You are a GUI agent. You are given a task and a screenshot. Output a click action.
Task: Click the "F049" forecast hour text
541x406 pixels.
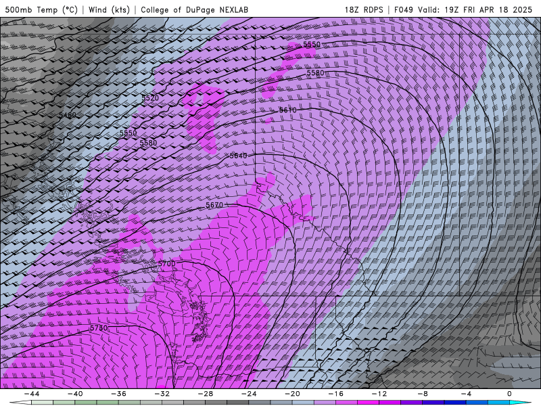tap(404, 9)
